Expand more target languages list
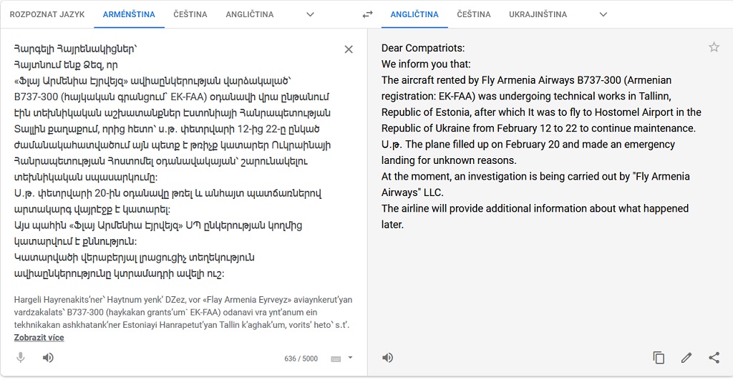 [603, 14]
